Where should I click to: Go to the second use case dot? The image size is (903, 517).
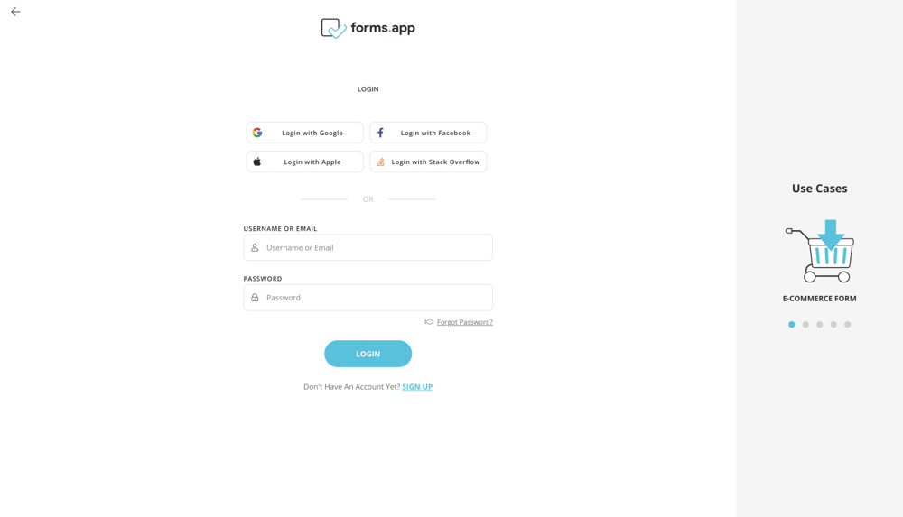[805, 325]
